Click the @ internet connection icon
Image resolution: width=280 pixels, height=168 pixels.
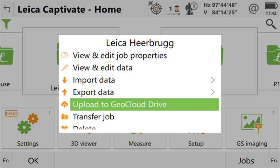point(254,9)
